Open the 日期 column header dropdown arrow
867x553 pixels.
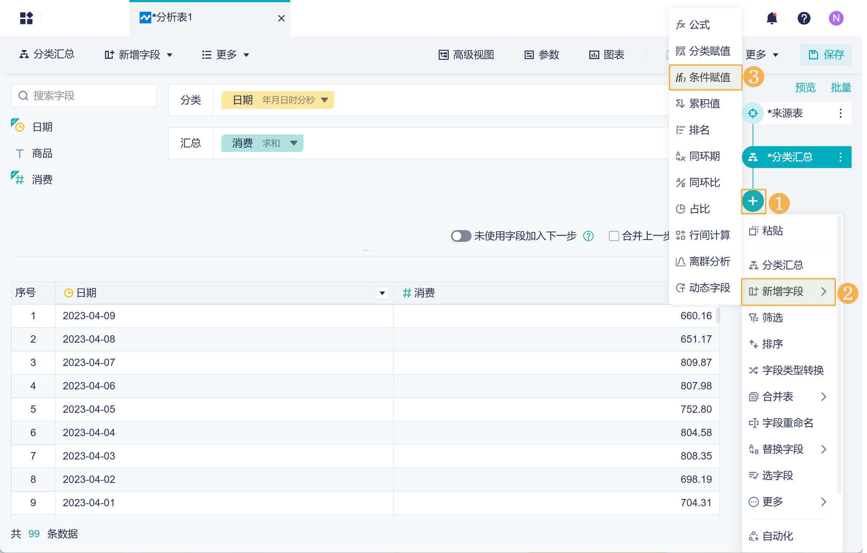click(x=382, y=293)
